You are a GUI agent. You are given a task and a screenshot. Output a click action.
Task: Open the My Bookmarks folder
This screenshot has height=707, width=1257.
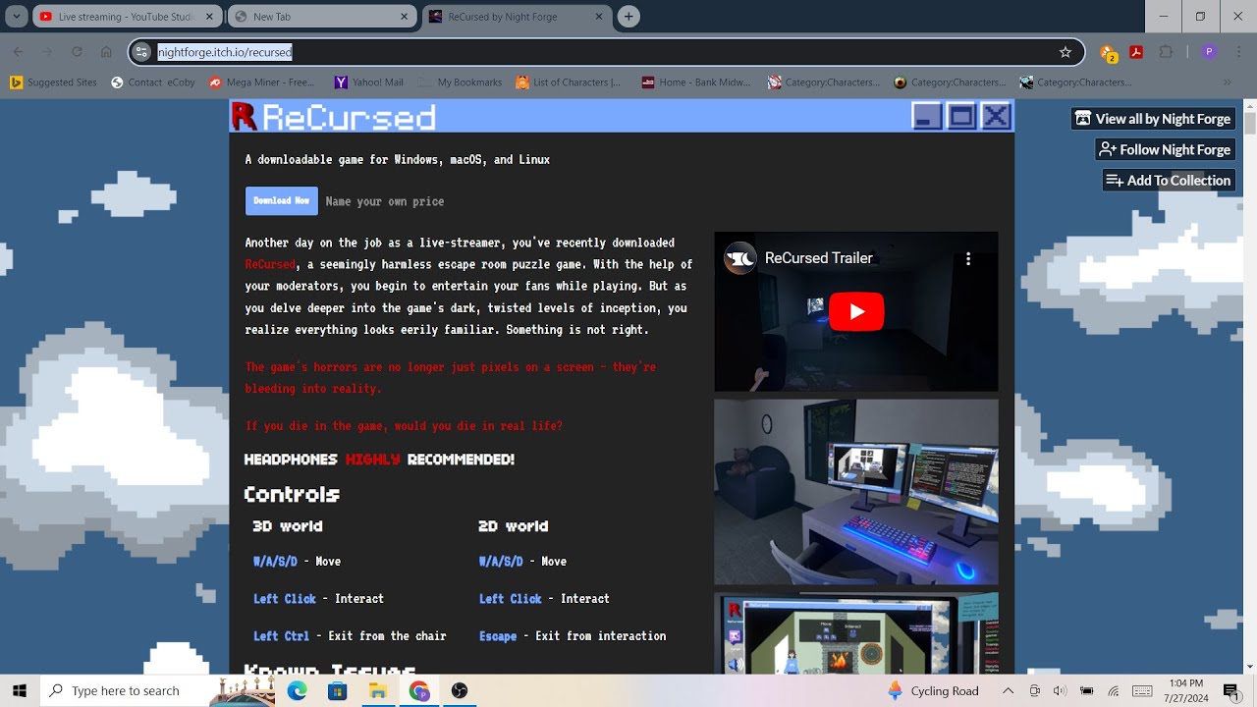tap(461, 82)
